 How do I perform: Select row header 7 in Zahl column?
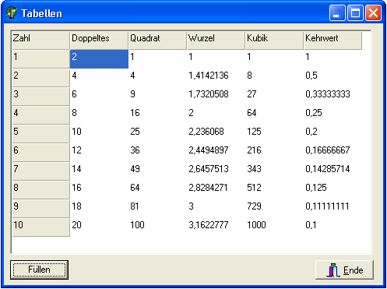(40, 171)
